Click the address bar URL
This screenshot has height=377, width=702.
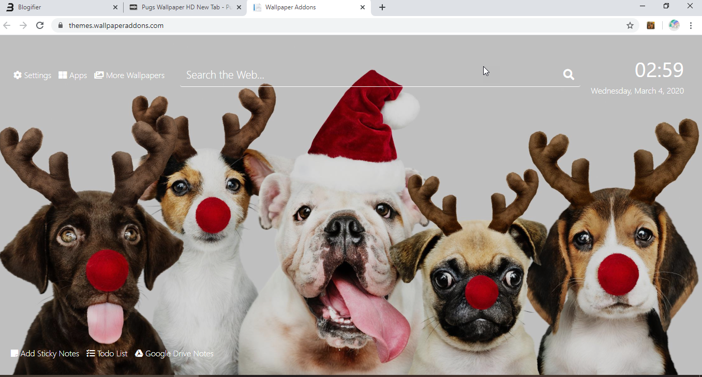coord(116,25)
